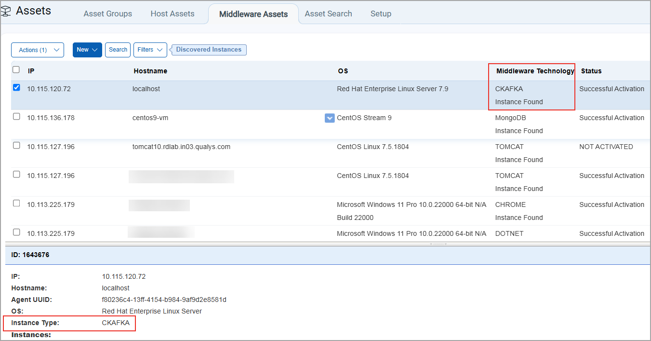Viewport: 651px width, 341px height.
Task: Expand the blue chevron on the centos9-vm row
Action: point(330,118)
